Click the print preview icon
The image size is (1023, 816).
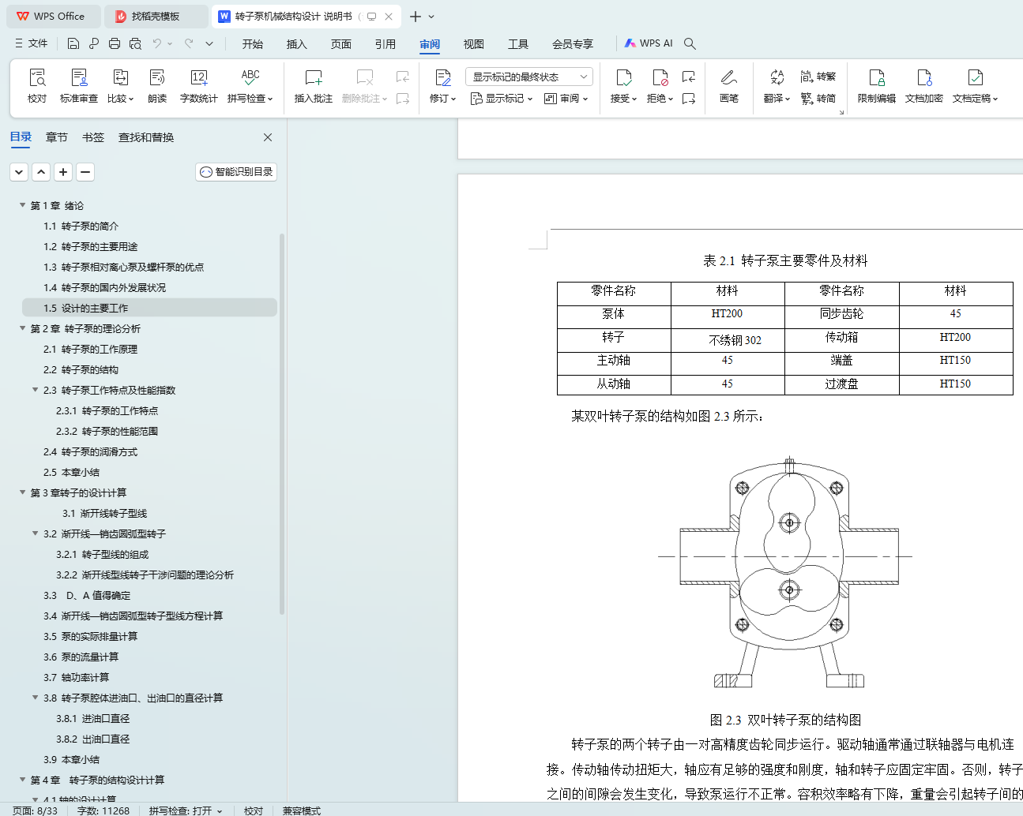135,43
